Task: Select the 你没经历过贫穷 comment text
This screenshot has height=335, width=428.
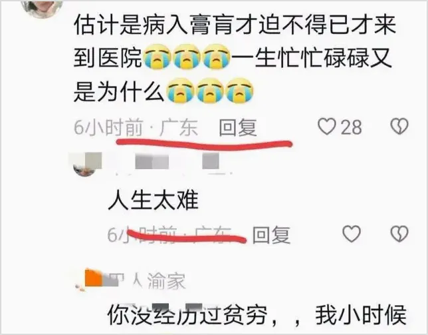Action: [x=257, y=315]
